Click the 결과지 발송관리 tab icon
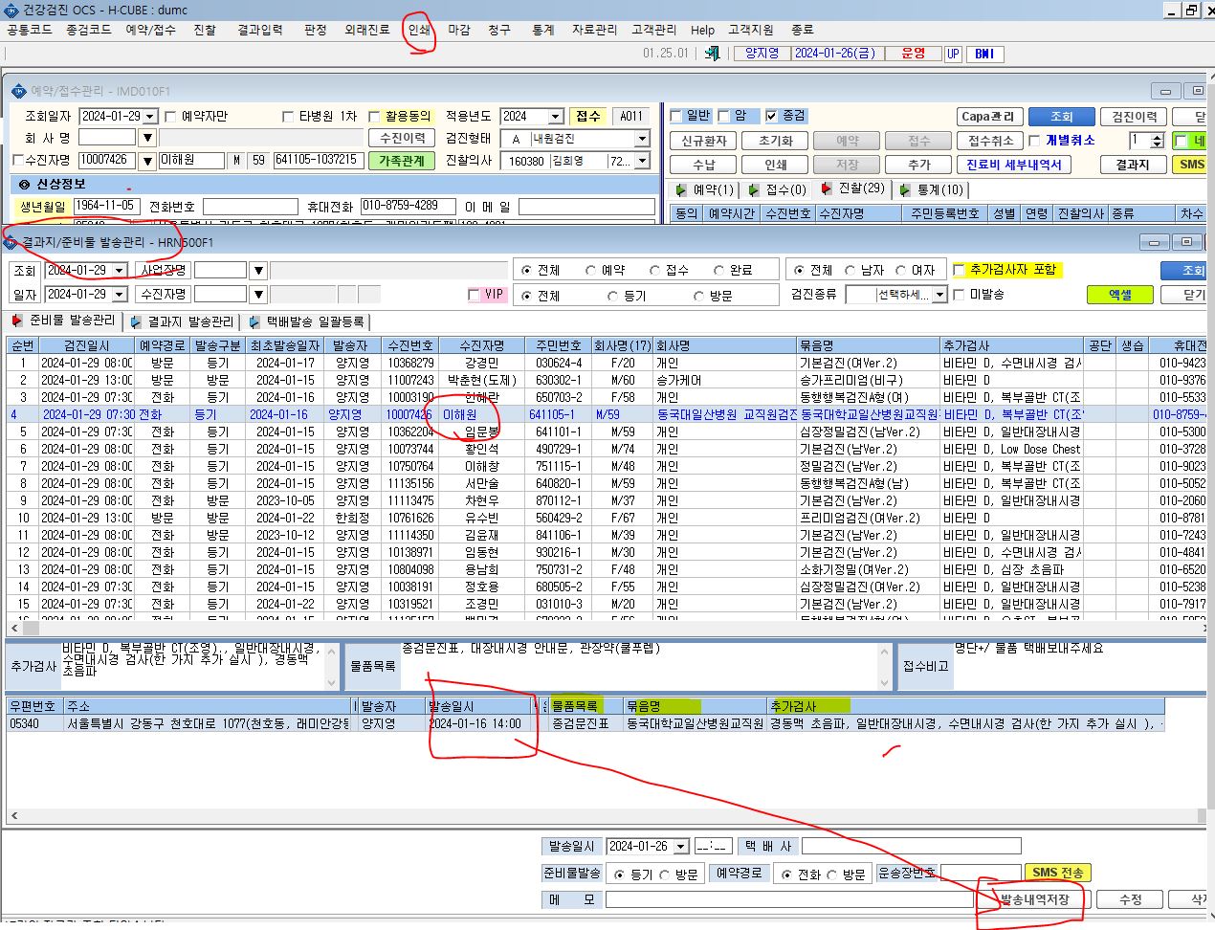Viewport: 1215px width, 930px height. coord(137,322)
